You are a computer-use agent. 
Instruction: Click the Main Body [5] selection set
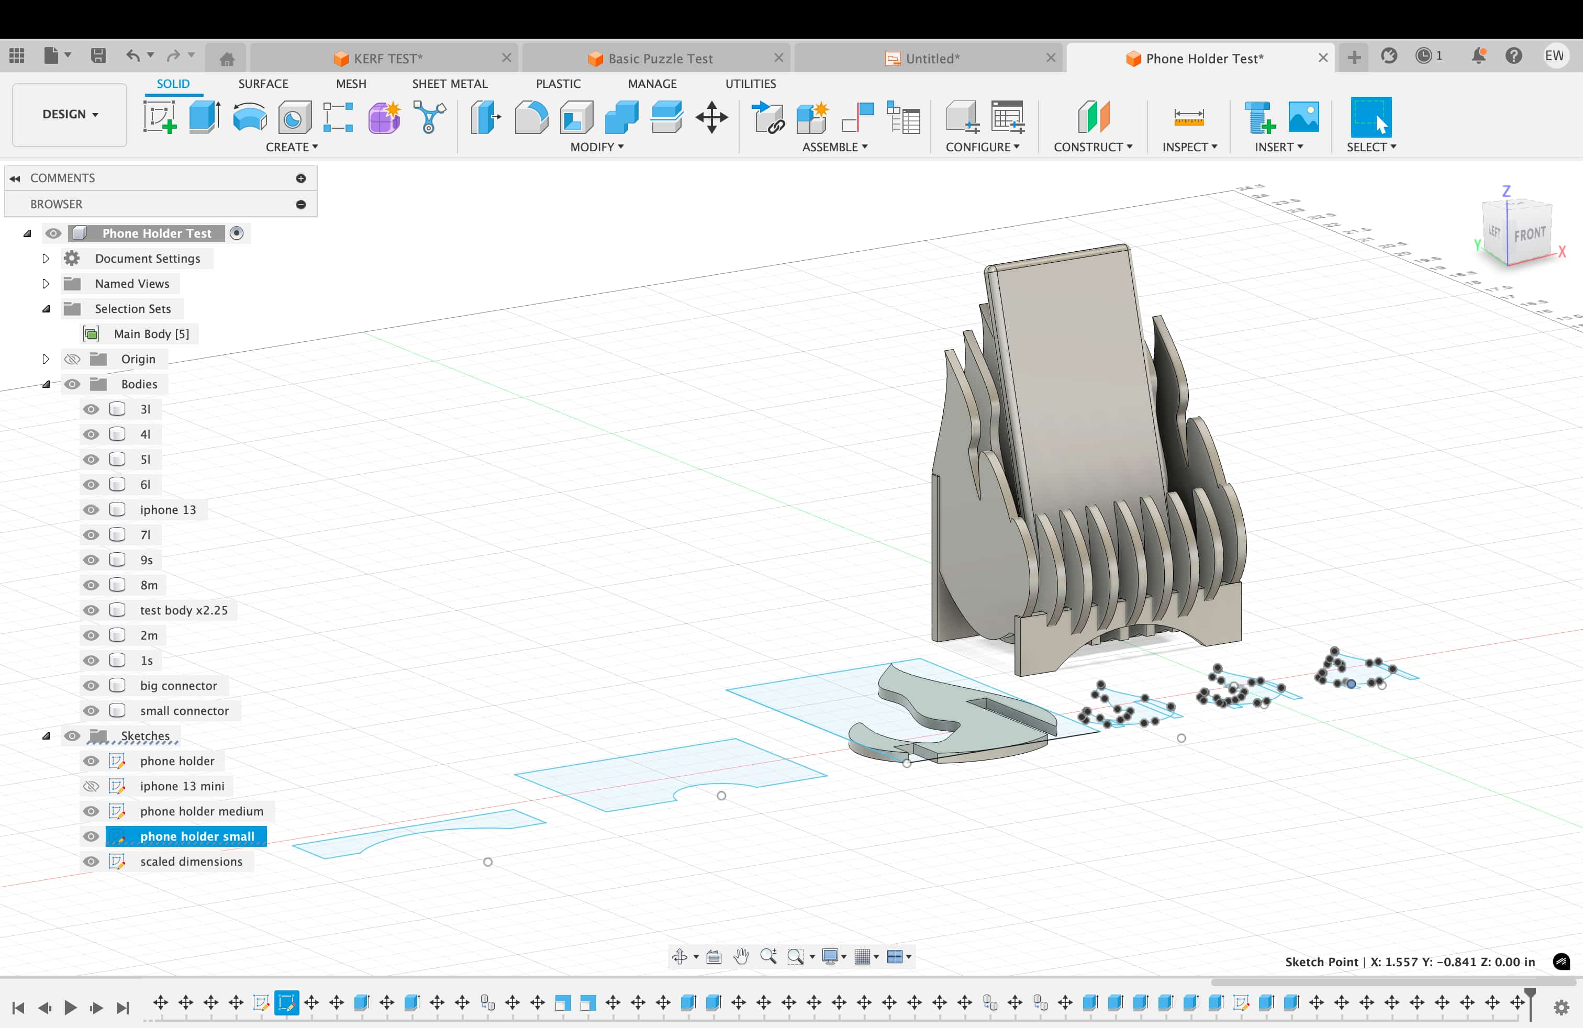[x=151, y=334]
